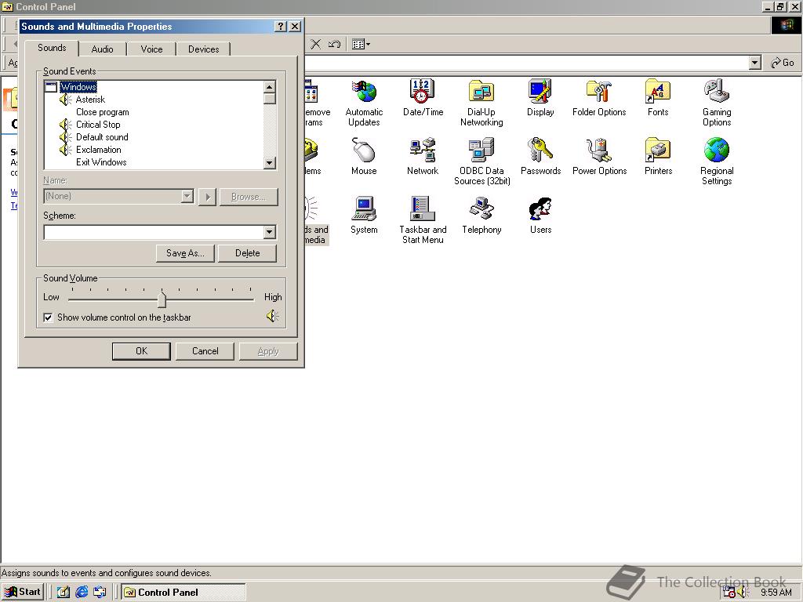Image resolution: width=803 pixels, height=602 pixels.
Task: Open the Network icon
Action: coord(423,156)
